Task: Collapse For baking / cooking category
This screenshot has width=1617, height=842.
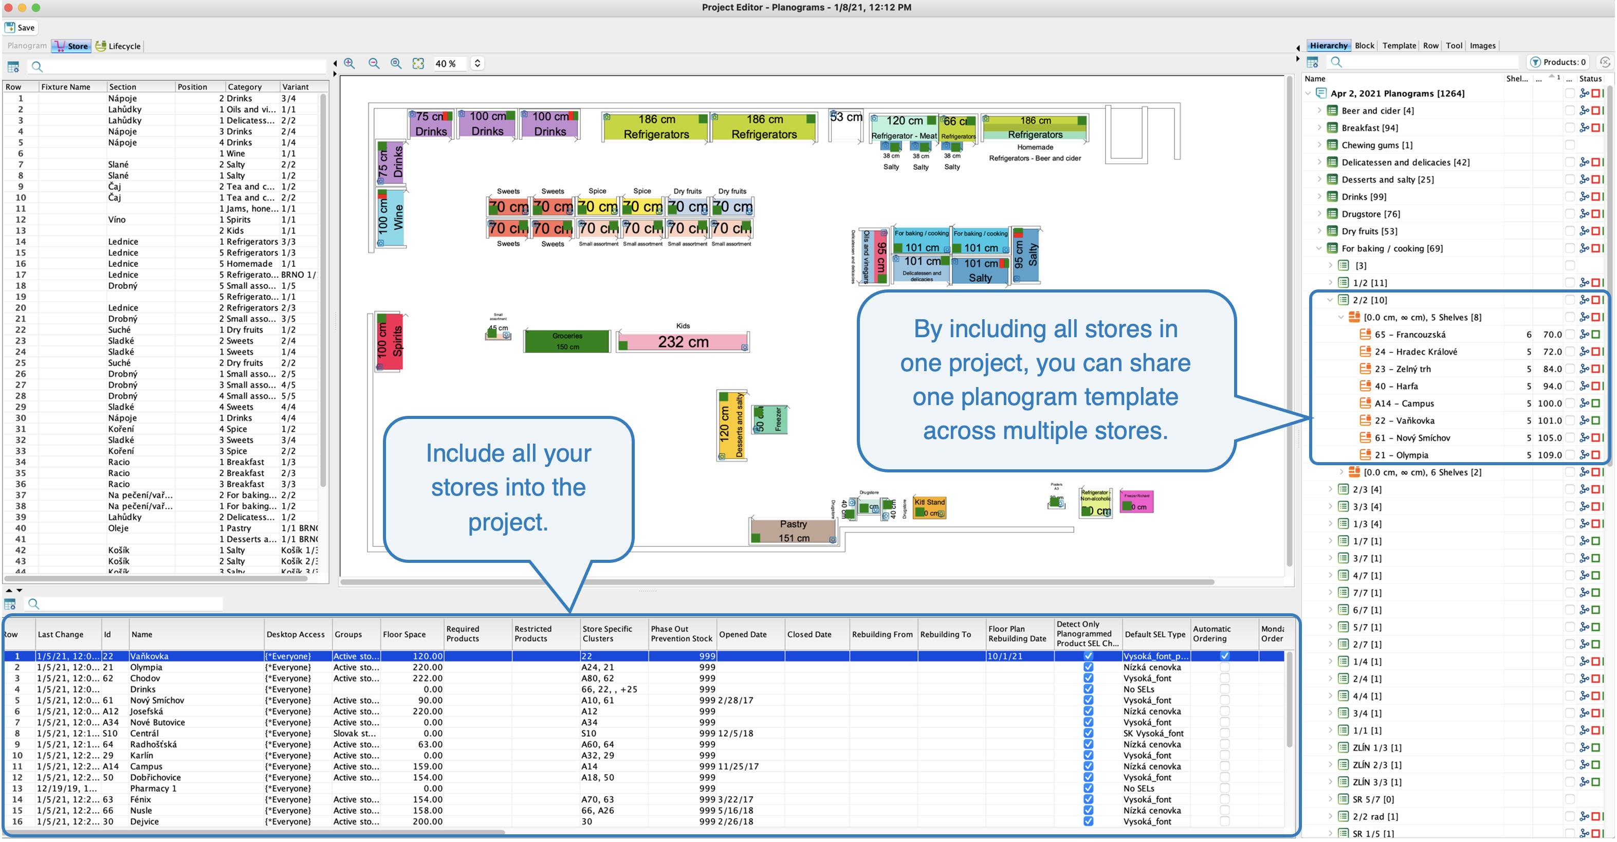Action: point(1319,249)
